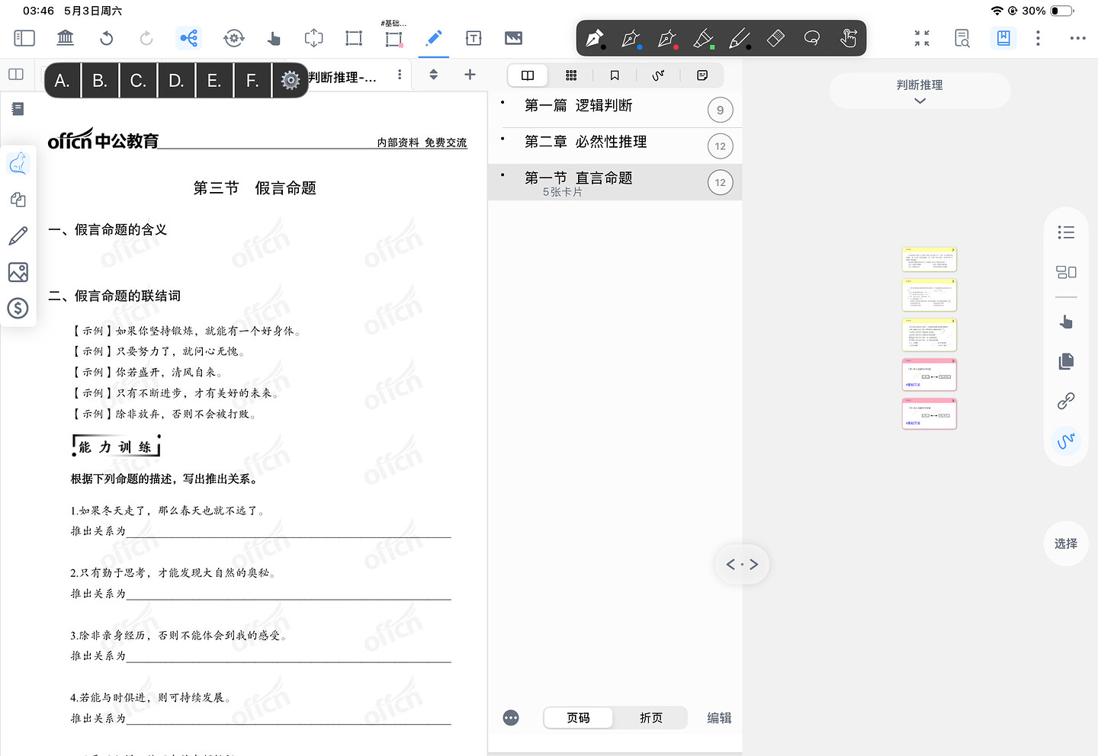Toggle the mind map branch mode icon
This screenshot has height=756, width=1098.
(188, 38)
